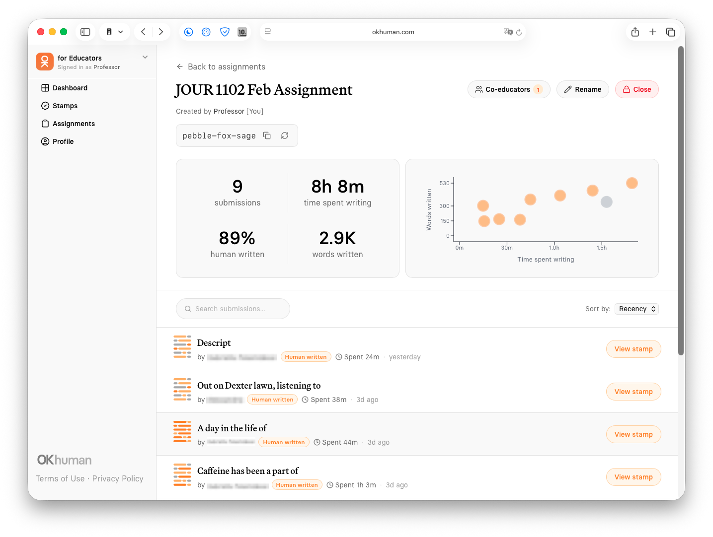View stamp for Out on Dexter lawn submission
Screen dimensions: 713x537
click(x=634, y=392)
